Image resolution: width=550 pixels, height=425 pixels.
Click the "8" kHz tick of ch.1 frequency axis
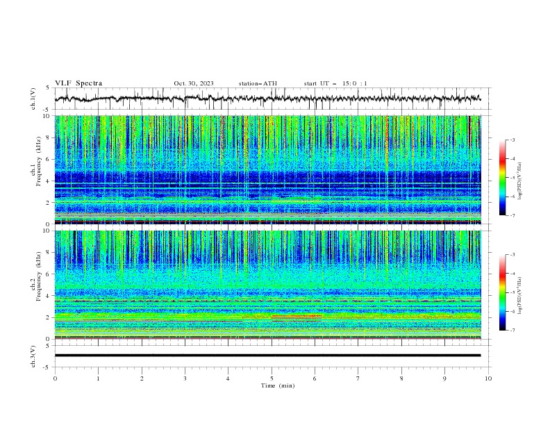[x=49, y=137]
